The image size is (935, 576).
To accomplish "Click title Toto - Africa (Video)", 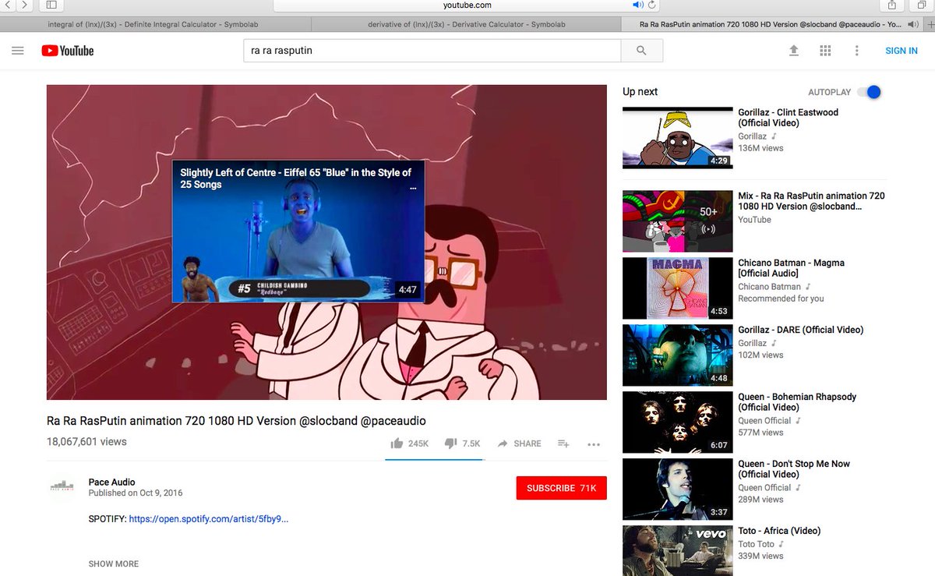I will tap(779, 531).
